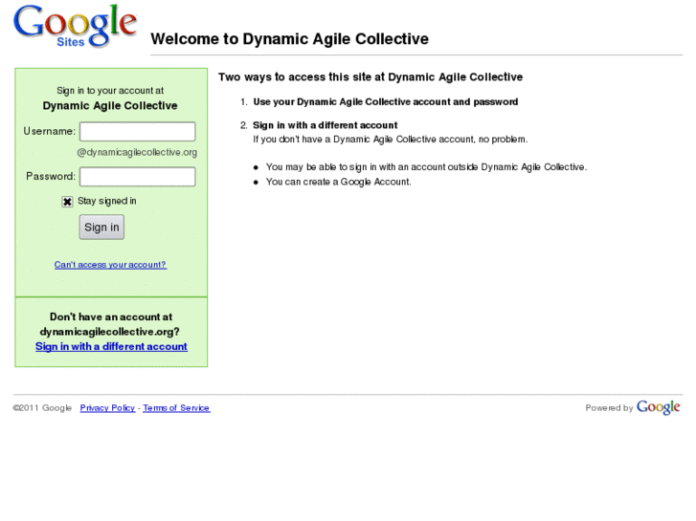Viewport: 696px width, 521px height.
Task: Click the Two ways to access this site heading
Action: [370, 77]
